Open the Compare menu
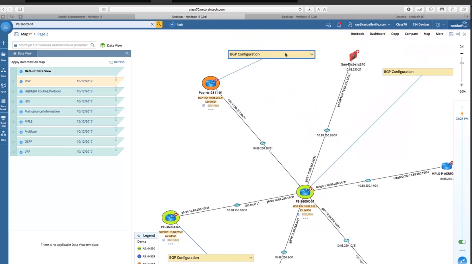472x264 pixels. 411,34
